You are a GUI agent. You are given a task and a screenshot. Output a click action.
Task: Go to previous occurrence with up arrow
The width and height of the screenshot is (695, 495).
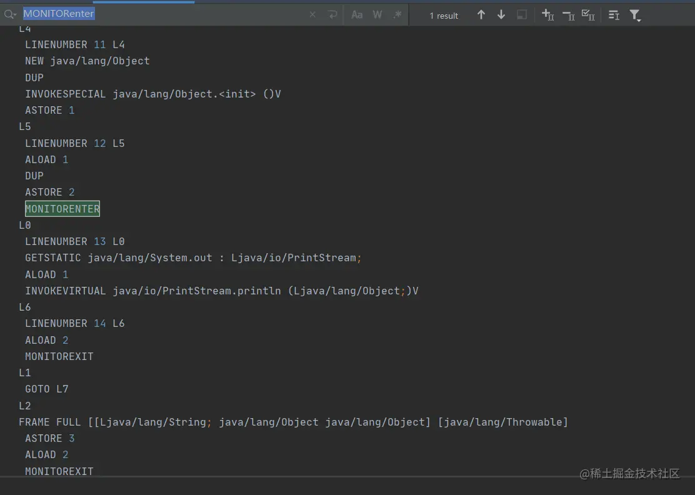point(481,15)
